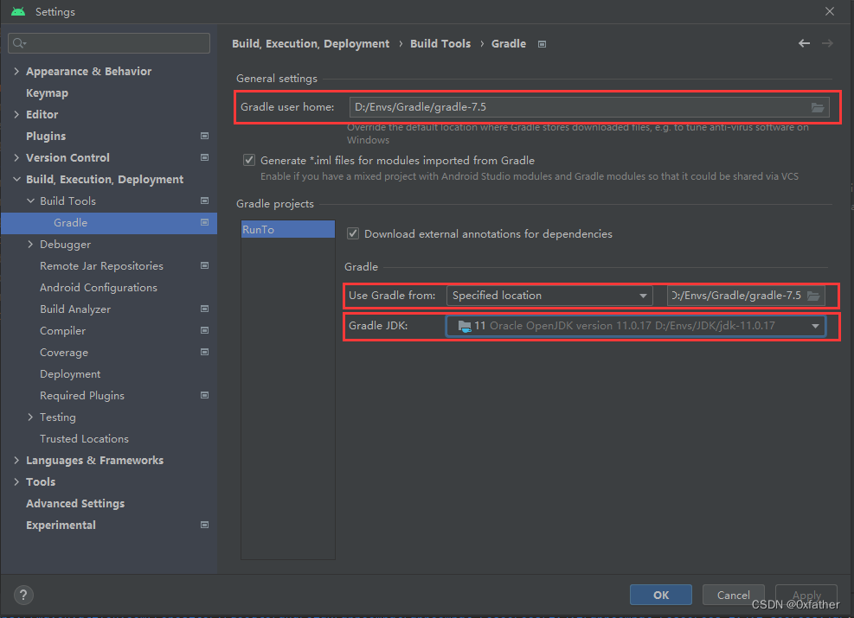Click the Gradle breadcrumb at end of path
The image size is (854, 618).
tap(509, 43)
